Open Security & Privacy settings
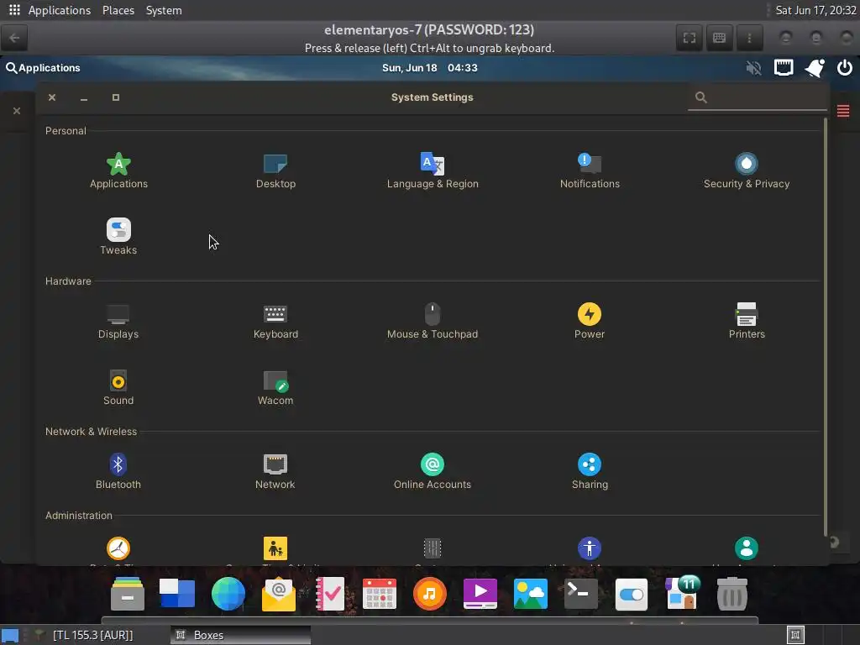 [x=747, y=164]
